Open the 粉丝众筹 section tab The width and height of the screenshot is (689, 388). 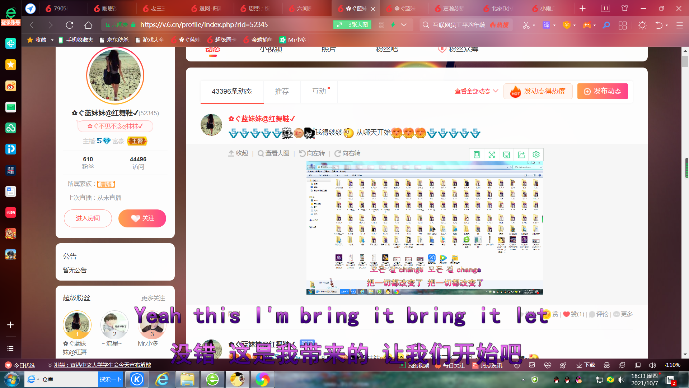pyautogui.click(x=458, y=49)
